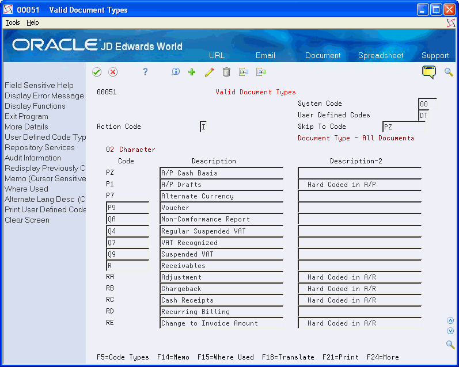Click Hard Coded in A/P description-2 field
The width and height of the screenshot is (459, 367).
(360, 185)
